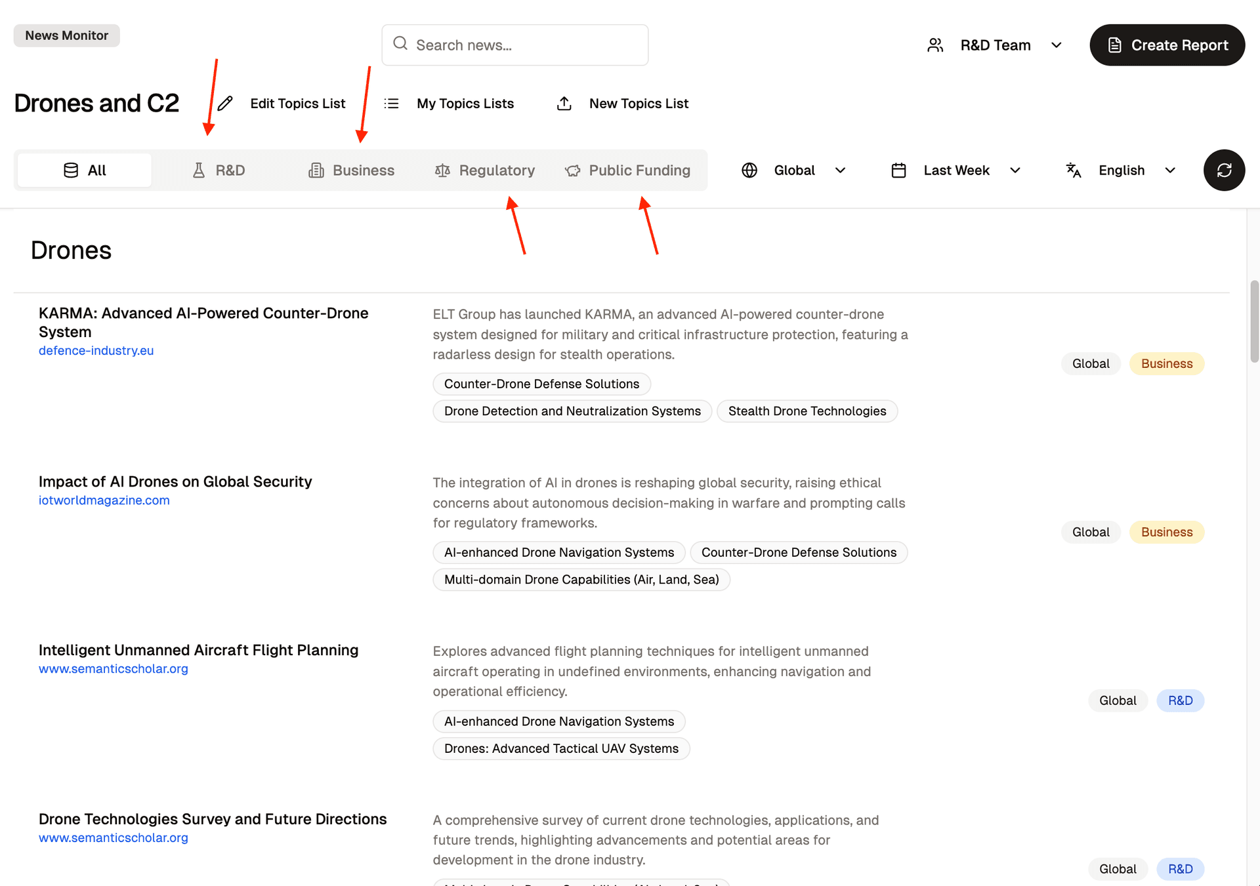Viewport: 1260px width, 886px height.
Task: Click the Drones and C2 page title
Action: tap(96, 104)
